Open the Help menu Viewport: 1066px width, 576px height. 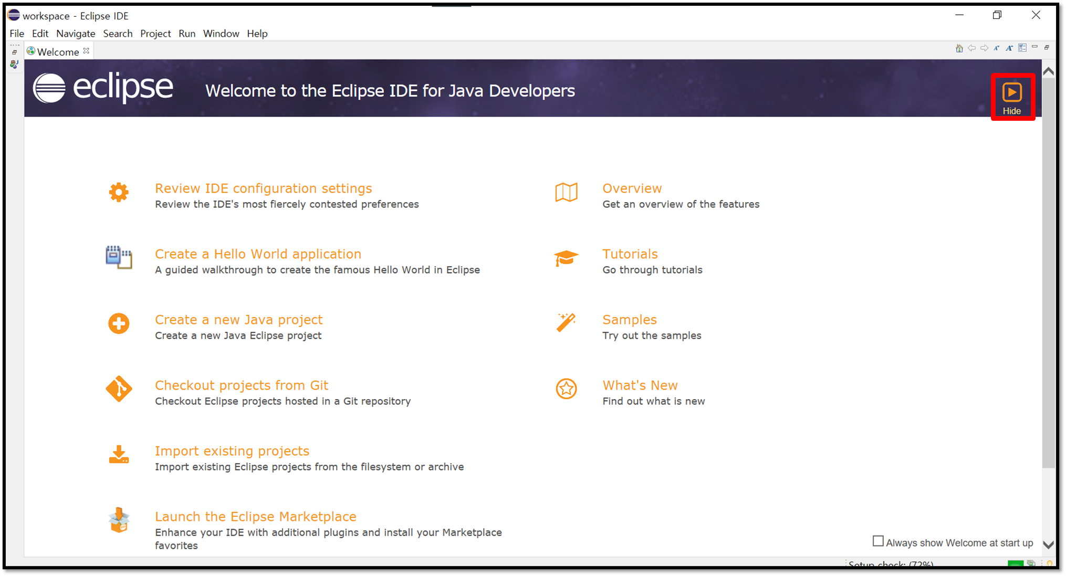pos(257,34)
